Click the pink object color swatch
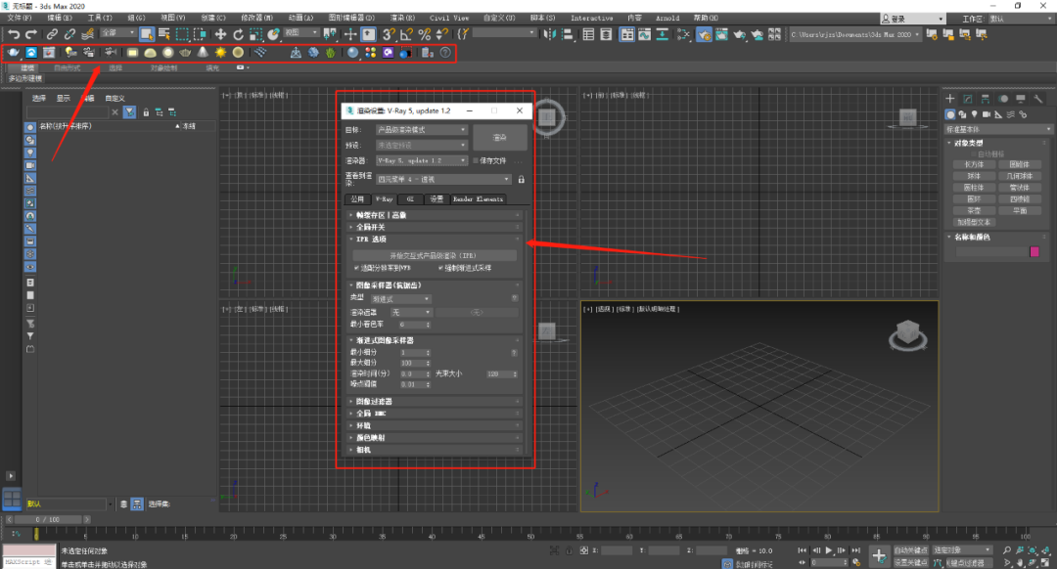 [x=1034, y=251]
